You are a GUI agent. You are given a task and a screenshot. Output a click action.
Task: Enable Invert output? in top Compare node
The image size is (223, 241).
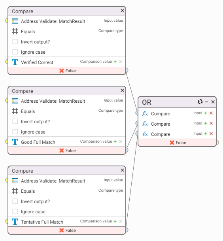[15, 41]
